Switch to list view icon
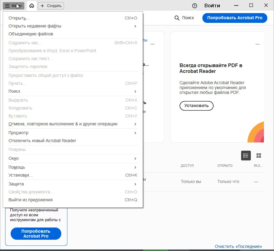The width and height of the screenshot is (274, 251). (x=246, y=156)
